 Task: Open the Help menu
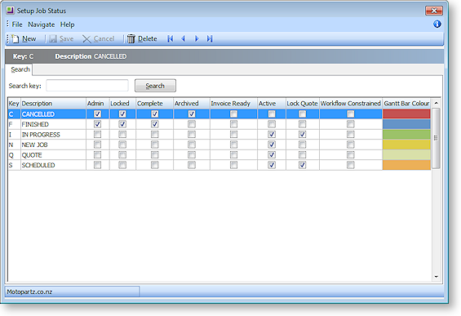click(68, 24)
